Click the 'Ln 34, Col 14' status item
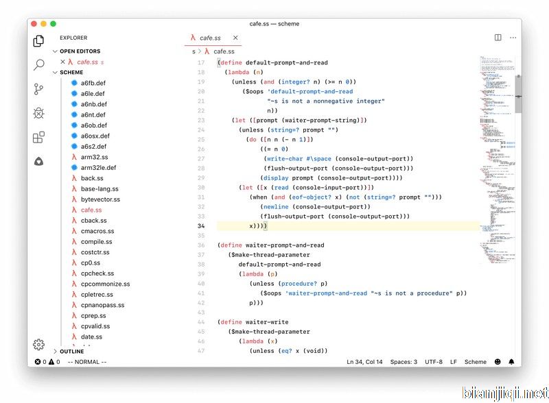 click(364, 362)
